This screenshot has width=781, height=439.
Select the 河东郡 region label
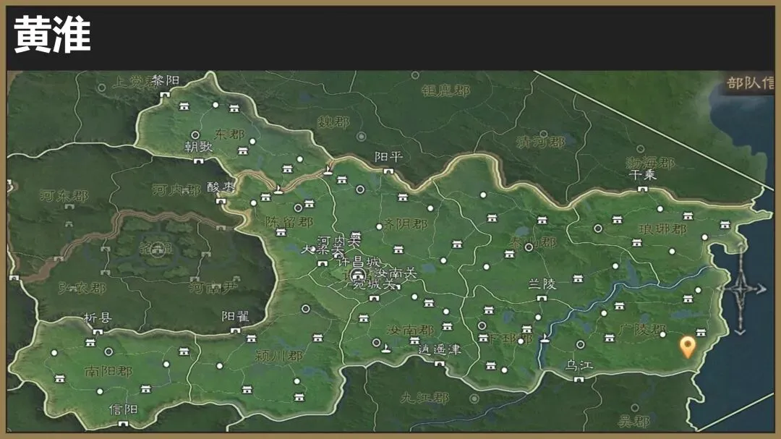64,195
